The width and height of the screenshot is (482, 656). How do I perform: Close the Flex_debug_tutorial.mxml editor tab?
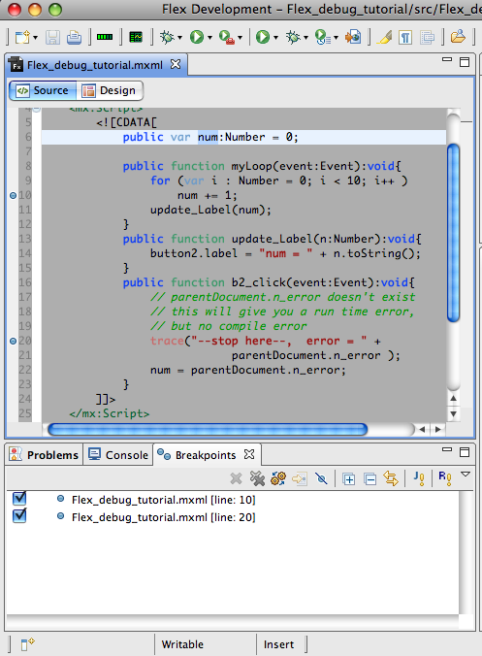(176, 64)
